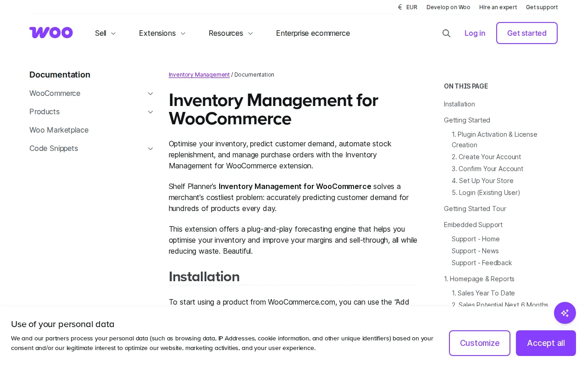
Task: Click Develop on Woo in top bar
Action: point(448,7)
